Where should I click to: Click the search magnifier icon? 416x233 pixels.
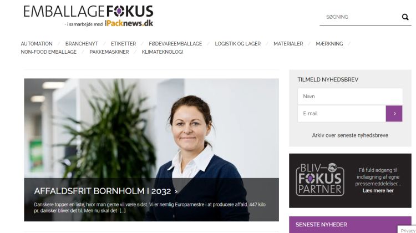coord(405,17)
